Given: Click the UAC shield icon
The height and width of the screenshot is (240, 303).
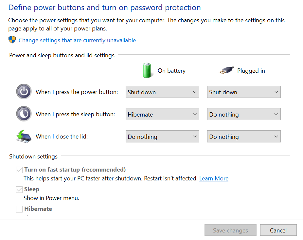Looking at the screenshot, I should tap(12, 40).
